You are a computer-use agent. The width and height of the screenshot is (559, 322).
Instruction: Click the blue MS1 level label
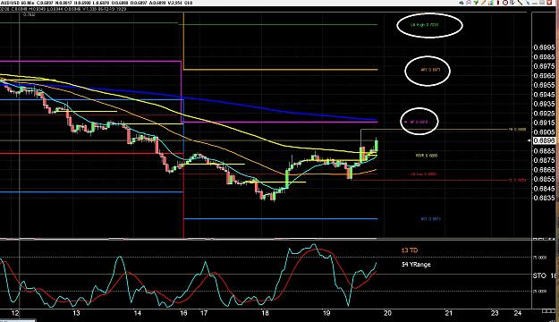(x=431, y=219)
